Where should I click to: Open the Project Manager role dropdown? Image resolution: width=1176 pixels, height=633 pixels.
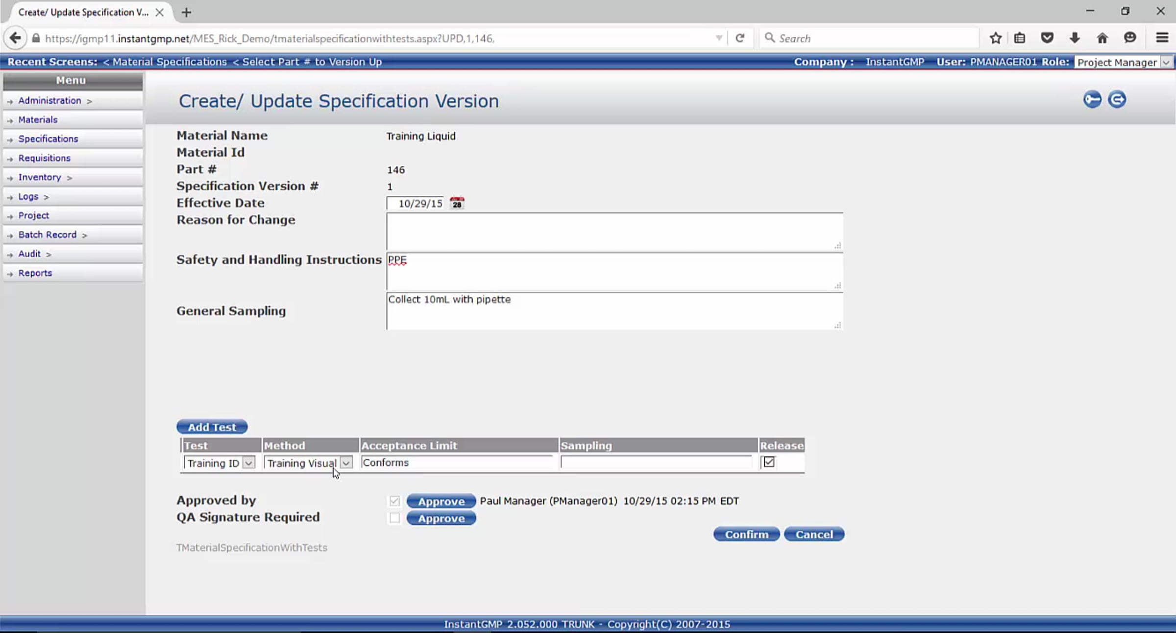(1123, 62)
